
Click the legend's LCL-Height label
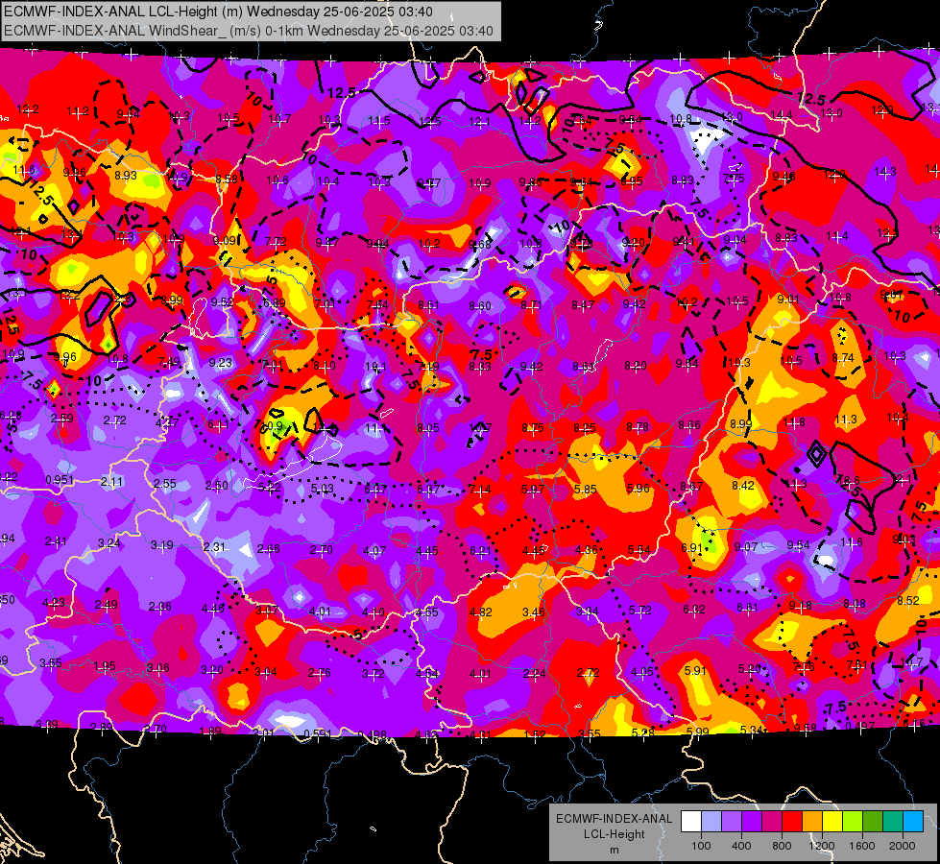[614, 834]
